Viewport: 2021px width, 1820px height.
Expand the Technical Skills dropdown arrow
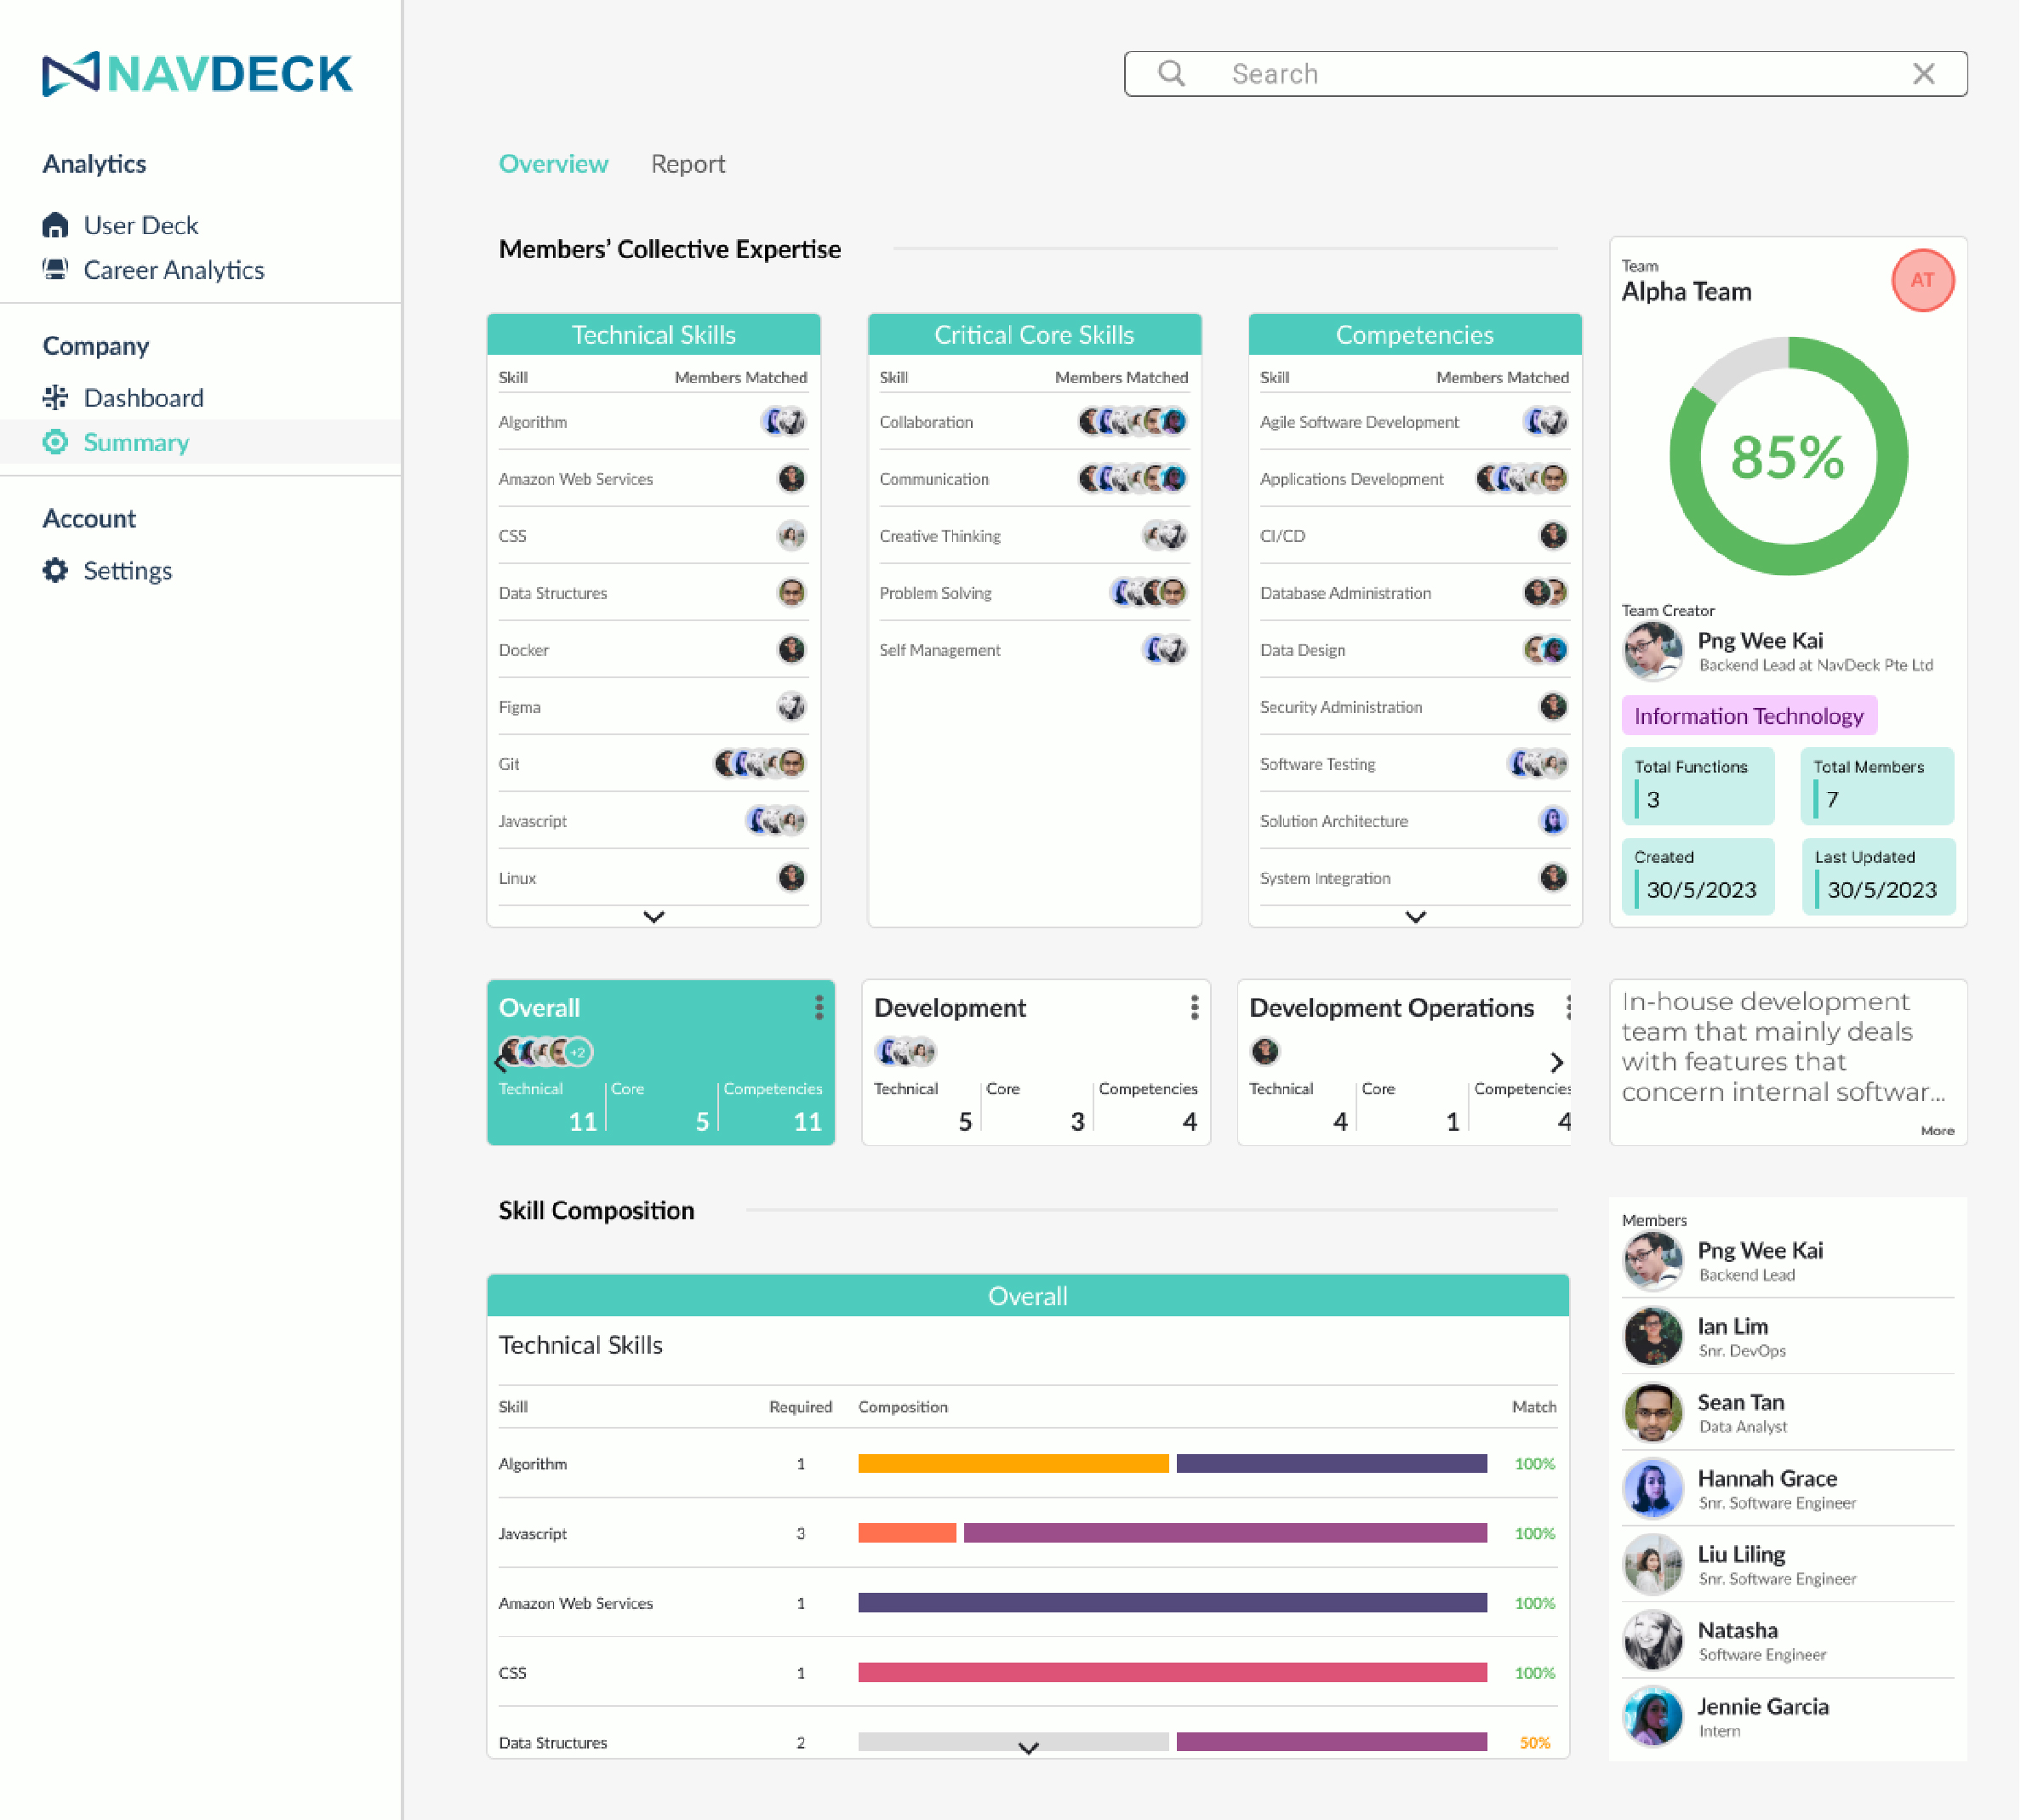click(x=652, y=916)
